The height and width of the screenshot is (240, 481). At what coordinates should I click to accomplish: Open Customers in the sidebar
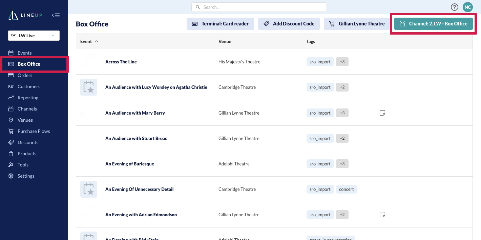pyautogui.click(x=29, y=86)
